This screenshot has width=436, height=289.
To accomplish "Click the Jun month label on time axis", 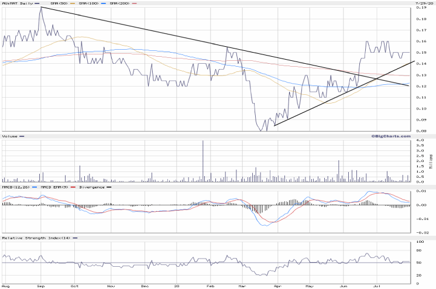I will pos(344,286).
